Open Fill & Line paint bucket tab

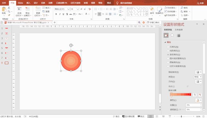(x=166, y=35)
